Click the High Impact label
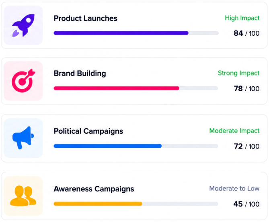The height and width of the screenshot is (222, 269). tap(242, 18)
